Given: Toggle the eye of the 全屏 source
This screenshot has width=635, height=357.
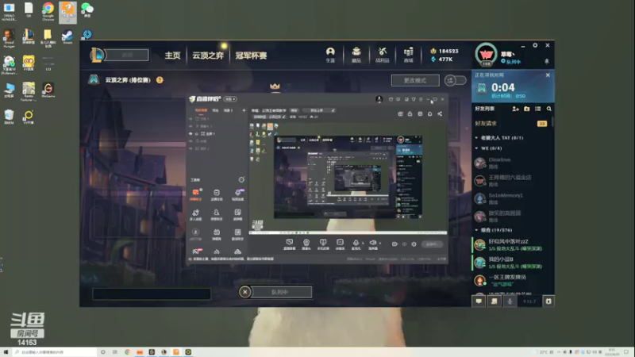Looking at the screenshot, I should (190, 133).
